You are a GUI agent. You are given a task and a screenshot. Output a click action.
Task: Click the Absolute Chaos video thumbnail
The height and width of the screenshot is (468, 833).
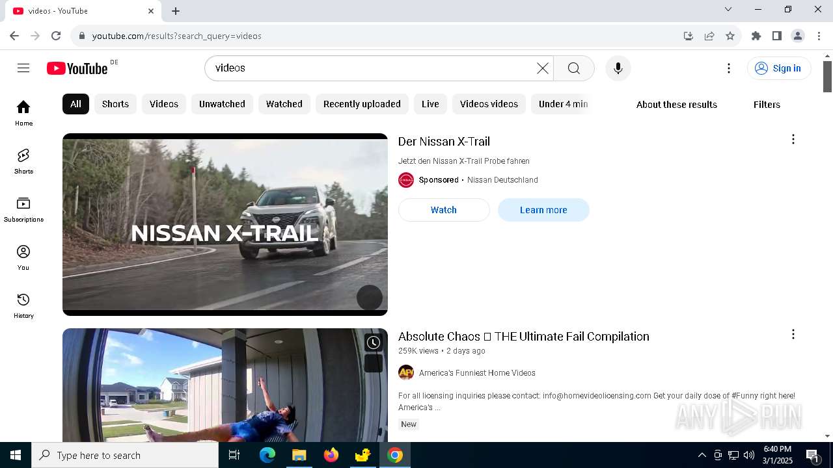[x=225, y=385]
